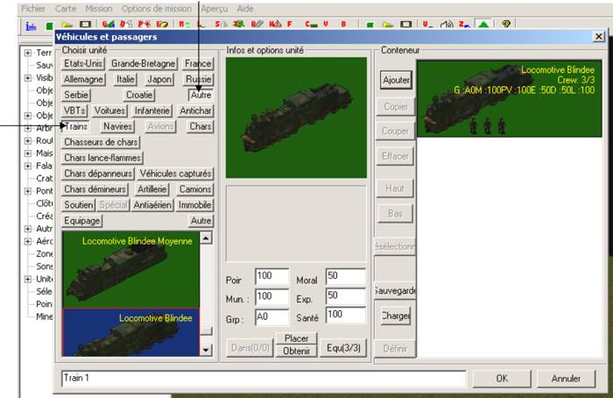Expand the Visib tree node
613x398 pixels.
click(28, 77)
